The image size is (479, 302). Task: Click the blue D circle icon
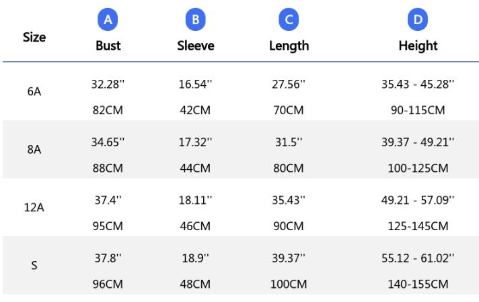coord(418,19)
